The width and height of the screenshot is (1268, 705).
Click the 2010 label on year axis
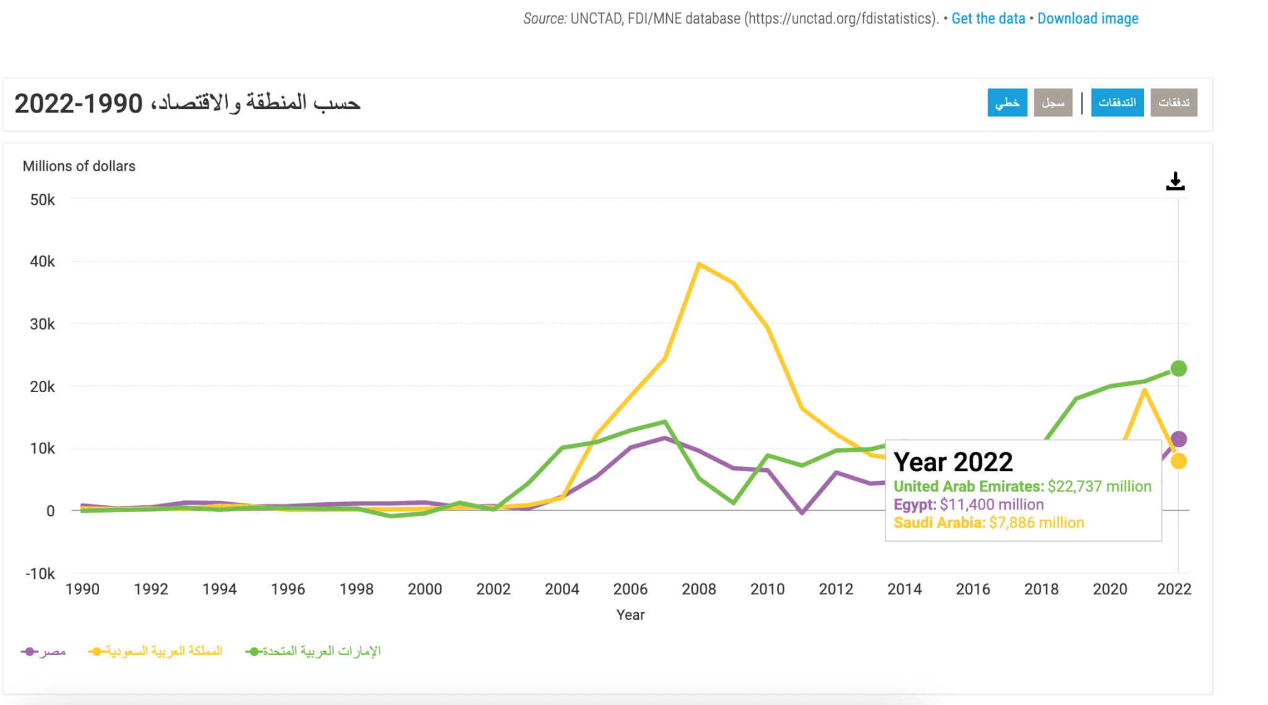767,589
